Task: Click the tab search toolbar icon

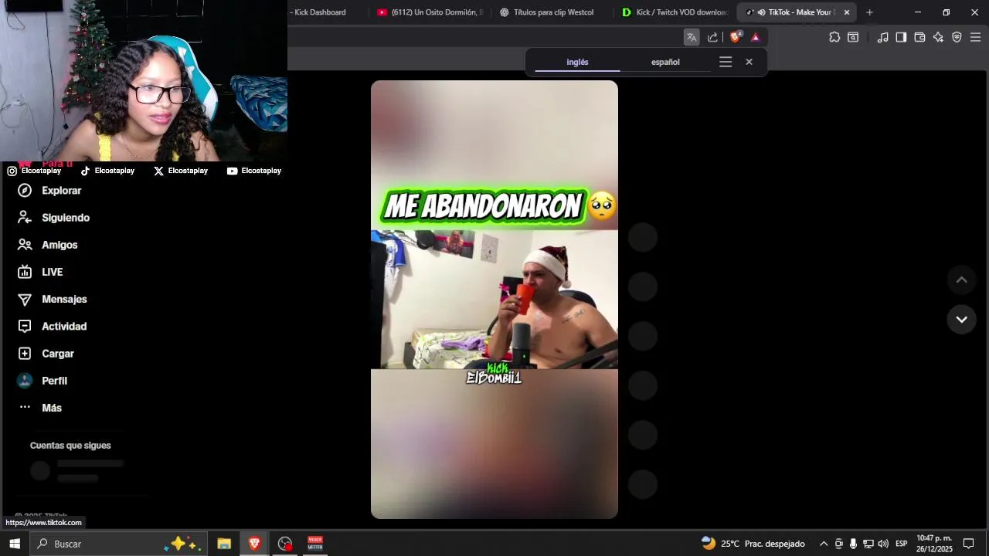Action: [853, 37]
